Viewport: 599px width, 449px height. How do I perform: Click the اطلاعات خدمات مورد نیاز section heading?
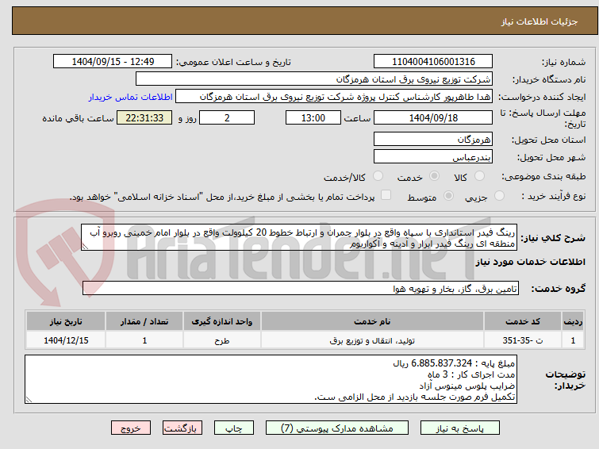coord(530,262)
